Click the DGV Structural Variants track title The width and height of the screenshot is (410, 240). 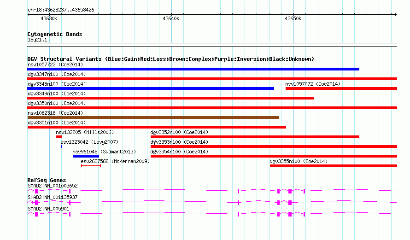[171, 59]
